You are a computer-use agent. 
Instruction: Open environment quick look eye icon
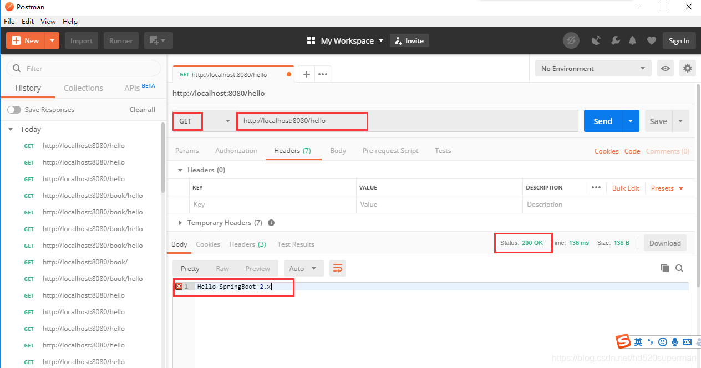point(666,69)
